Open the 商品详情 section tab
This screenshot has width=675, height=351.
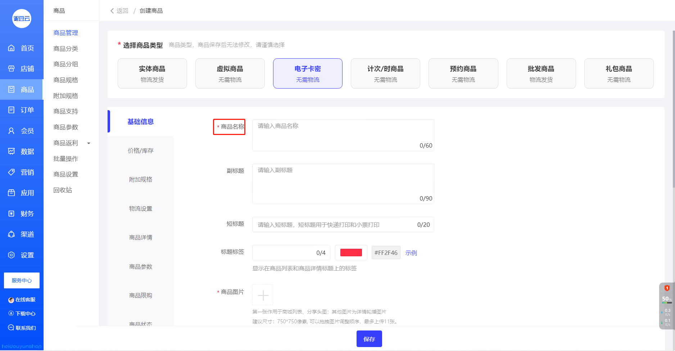141,237
